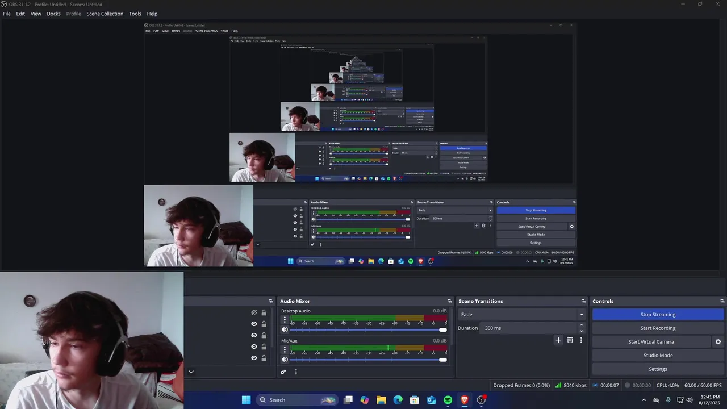
Task: Open the File menu
Action: point(7,14)
